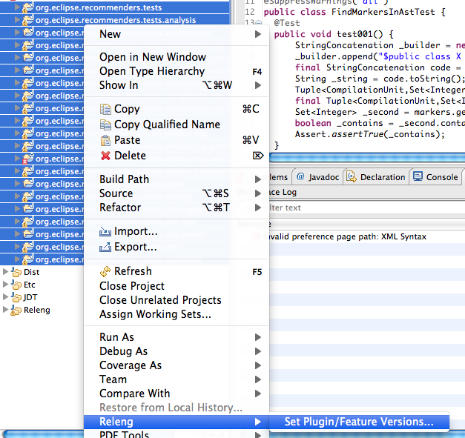Choose Close Project
The height and width of the screenshot is (438, 465).
tap(177, 286)
